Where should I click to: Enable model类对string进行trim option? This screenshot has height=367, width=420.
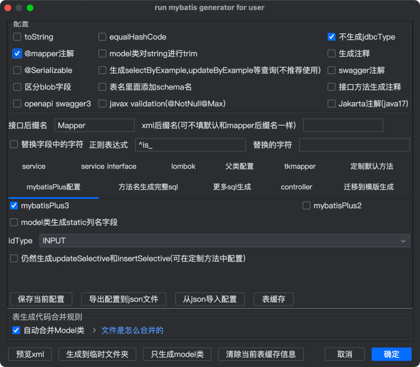click(x=102, y=54)
